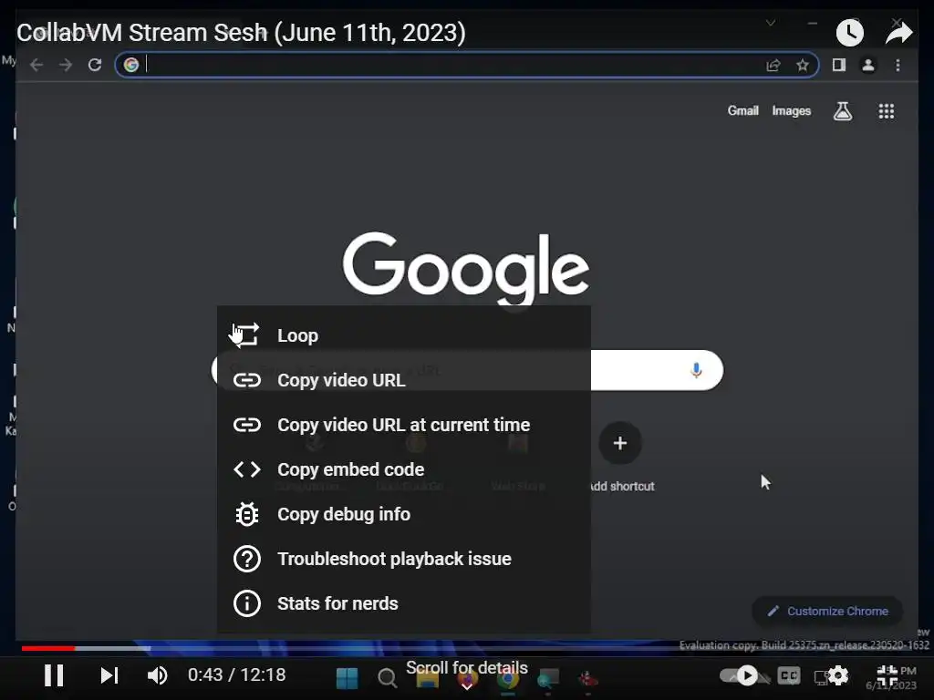
Task: Click Chrome's back arrow
Action: click(x=36, y=65)
